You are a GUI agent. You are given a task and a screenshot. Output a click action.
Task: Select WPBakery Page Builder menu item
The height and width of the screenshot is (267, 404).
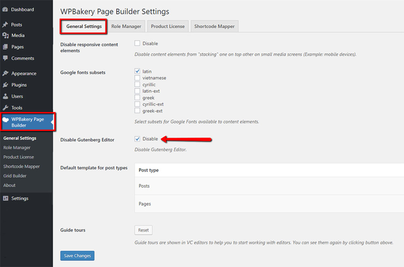26,122
